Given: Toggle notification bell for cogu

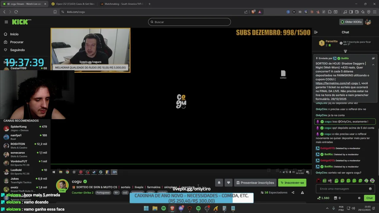Looking at the screenshot, I should pos(219,183).
